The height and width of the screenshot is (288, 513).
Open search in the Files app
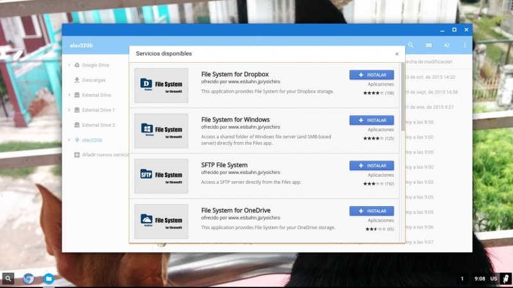(x=410, y=45)
